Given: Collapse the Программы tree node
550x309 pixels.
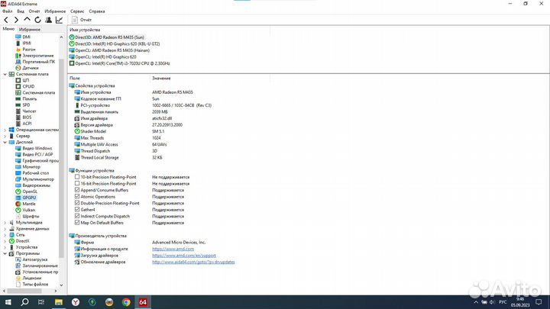Looking at the screenshot, I should click(5, 253).
